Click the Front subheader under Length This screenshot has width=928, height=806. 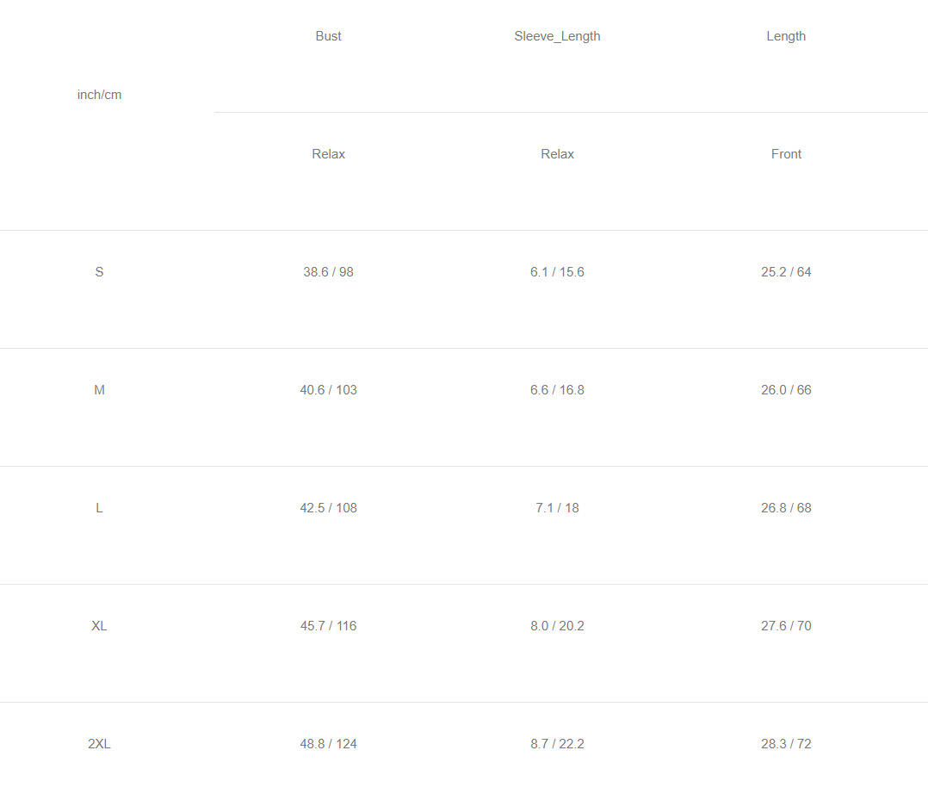(x=786, y=154)
